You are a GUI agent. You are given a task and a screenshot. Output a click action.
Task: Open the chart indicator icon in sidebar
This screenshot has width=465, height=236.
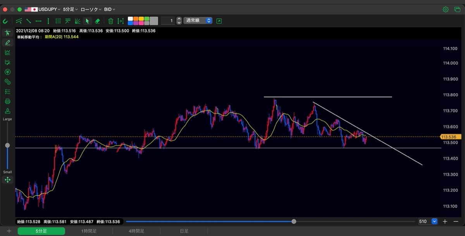[7, 52]
